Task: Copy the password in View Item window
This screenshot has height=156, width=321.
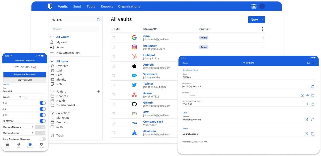Action: pos(312,95)
